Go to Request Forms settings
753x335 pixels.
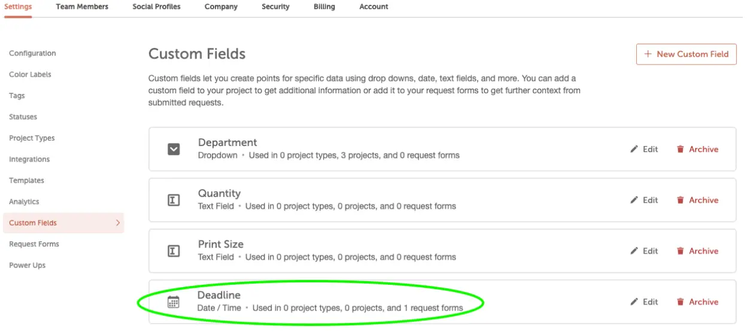[x=34, y=244]
